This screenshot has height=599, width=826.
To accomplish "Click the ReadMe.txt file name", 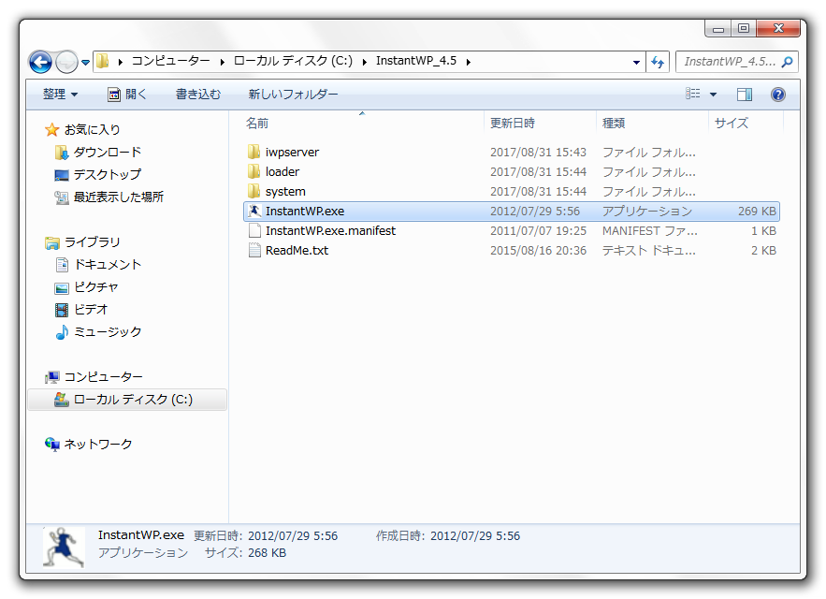I will coord(297,251).
